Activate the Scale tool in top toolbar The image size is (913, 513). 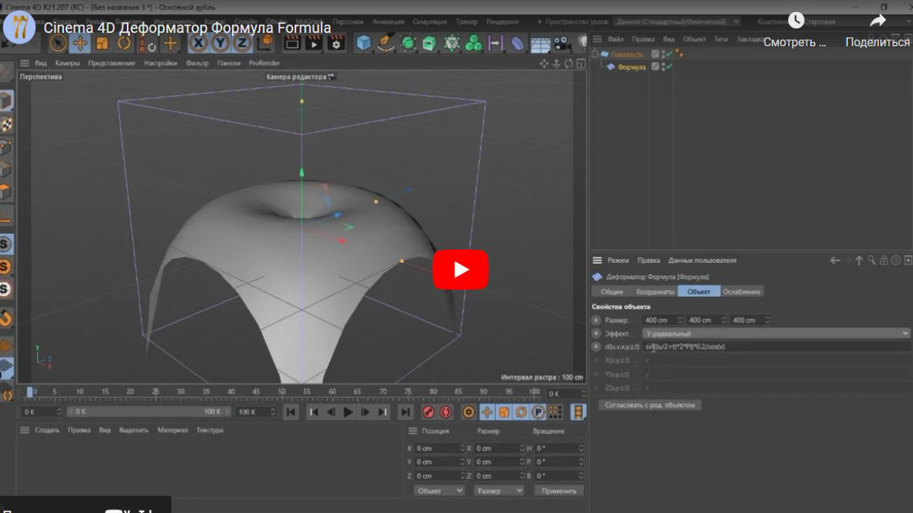(102, 43)
